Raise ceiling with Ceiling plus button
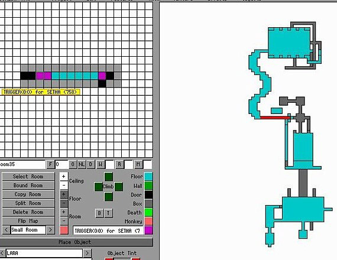 click(x=64, y=177)
